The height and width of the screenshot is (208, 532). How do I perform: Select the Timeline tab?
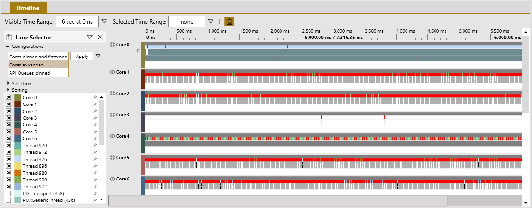27,8
